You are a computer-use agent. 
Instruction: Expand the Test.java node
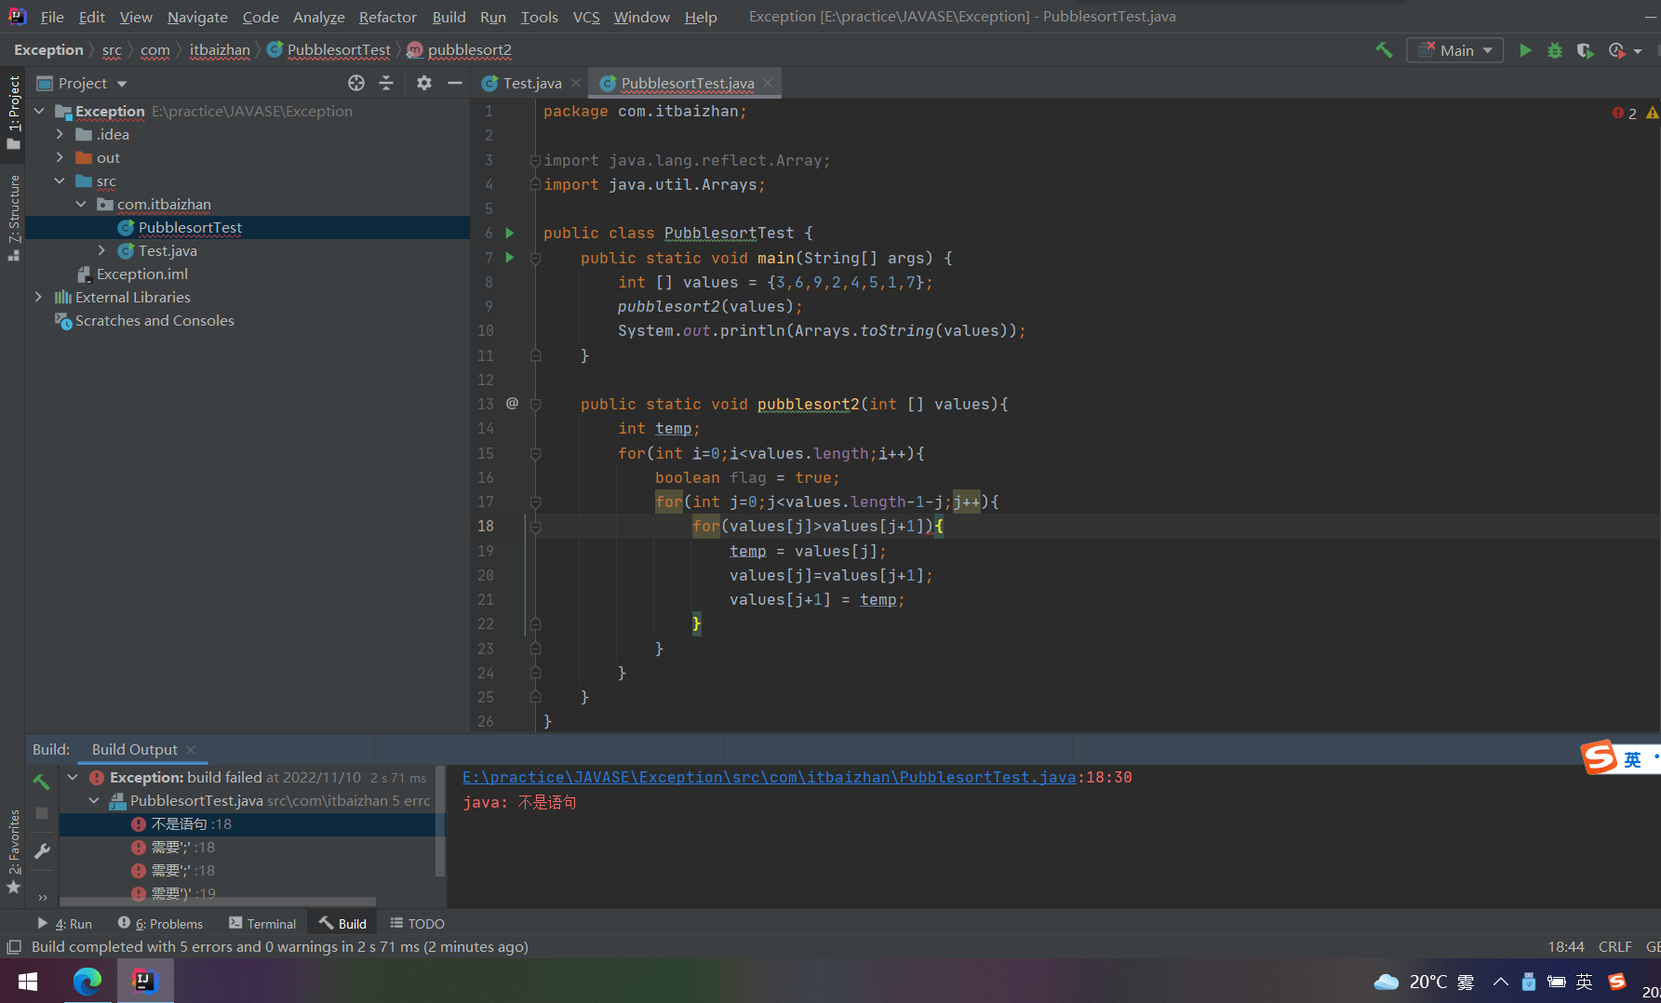pyautogui.click(x=101, y=250)
